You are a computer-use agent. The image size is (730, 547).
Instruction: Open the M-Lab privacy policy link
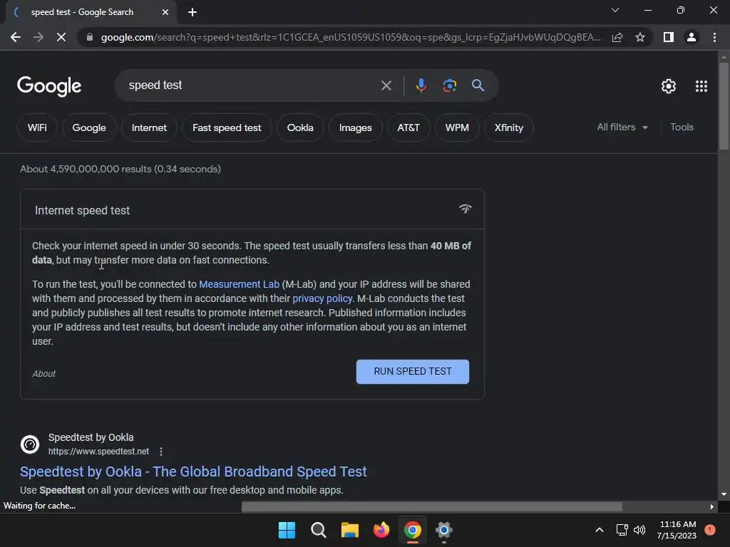322,298
